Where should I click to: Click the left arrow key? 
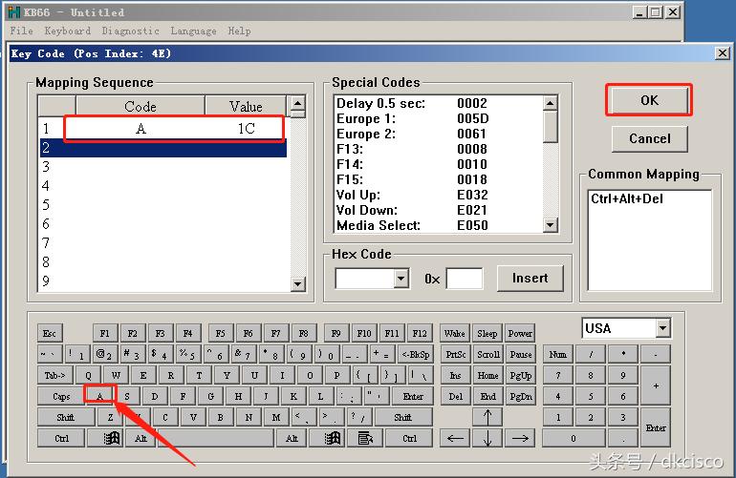pos(456,438)
